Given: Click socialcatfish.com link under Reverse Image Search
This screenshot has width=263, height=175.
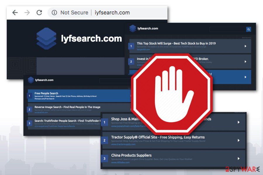Looking at the screenshot, I should tap(41, 113).
